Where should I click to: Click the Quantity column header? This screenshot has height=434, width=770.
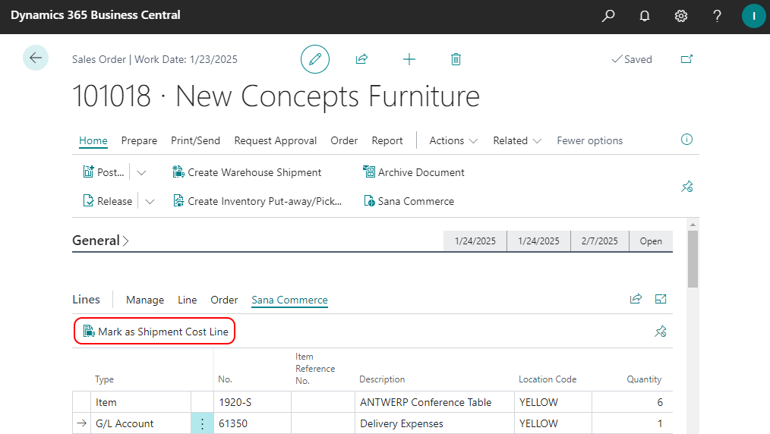click(x=644, y=379)
